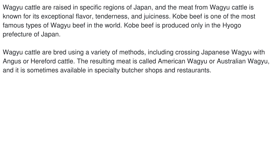
Task: Click the word "Australian" in the text
Action: (231, 61)
